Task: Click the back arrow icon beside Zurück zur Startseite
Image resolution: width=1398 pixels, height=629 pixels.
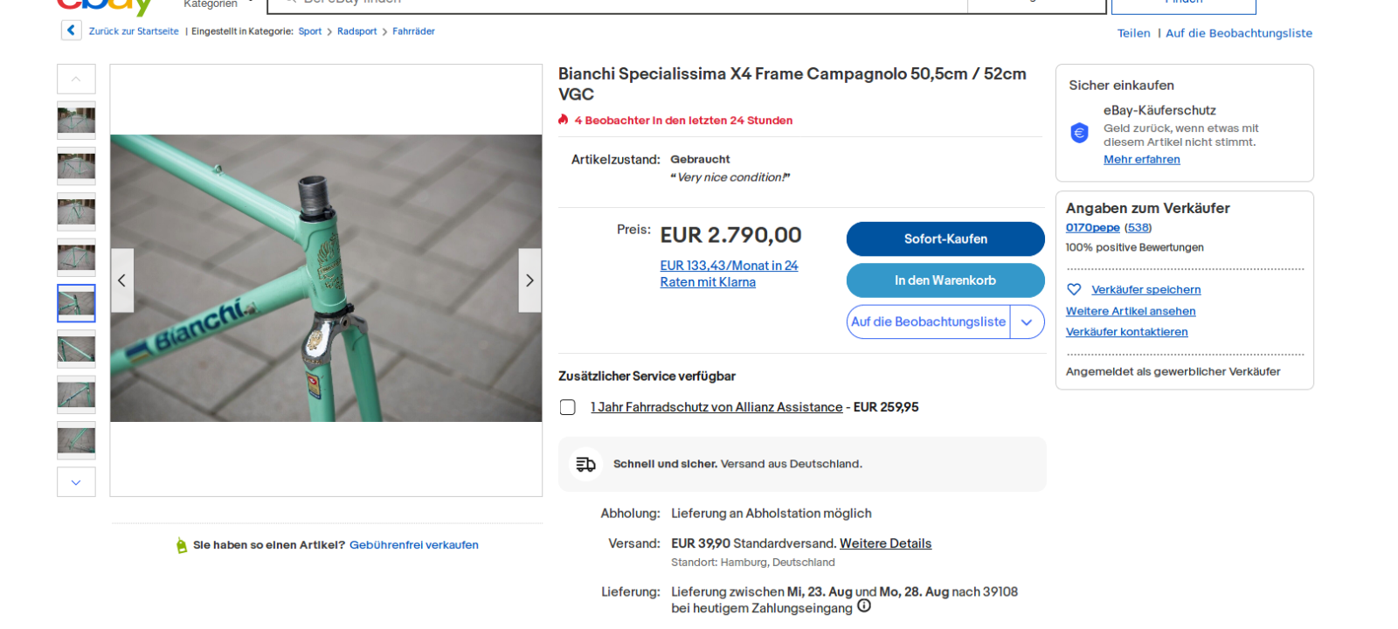Action: [x=71, y=31]
